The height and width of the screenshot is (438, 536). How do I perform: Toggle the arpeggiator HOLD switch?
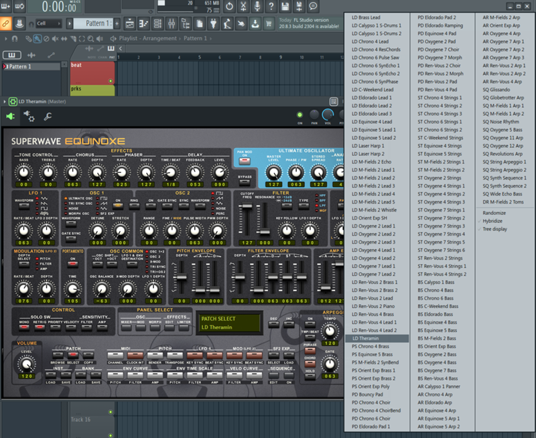coord(310,376)
